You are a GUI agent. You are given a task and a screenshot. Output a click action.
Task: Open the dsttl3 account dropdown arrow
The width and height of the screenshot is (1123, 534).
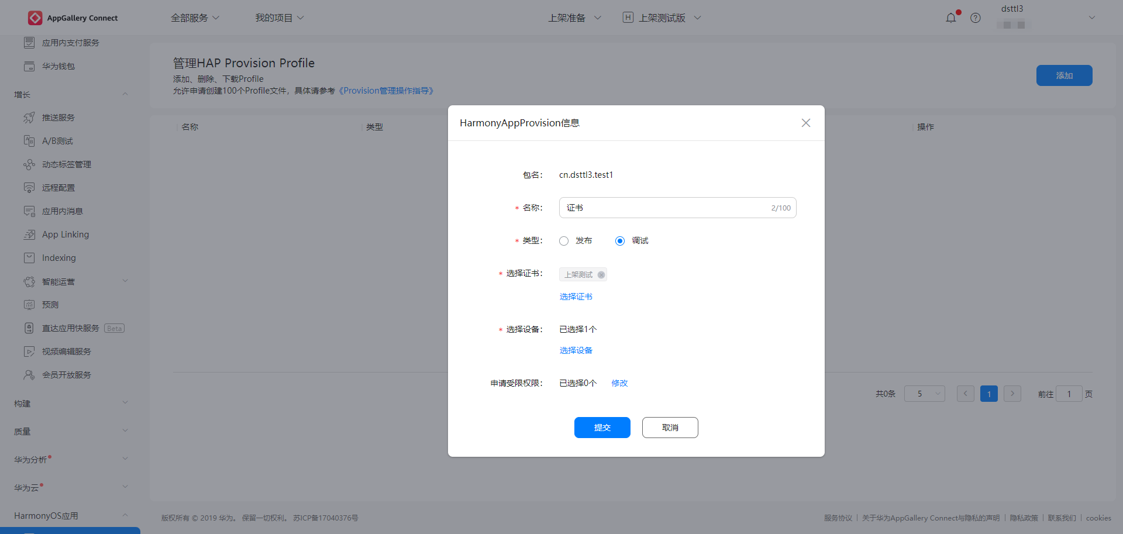[x=1091, y=18]
